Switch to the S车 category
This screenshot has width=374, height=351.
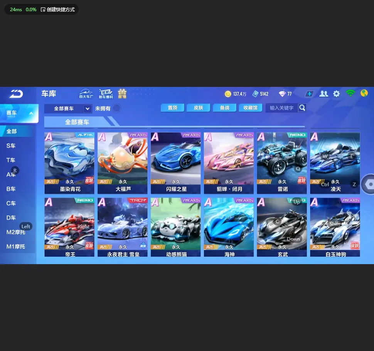point(11,146)
